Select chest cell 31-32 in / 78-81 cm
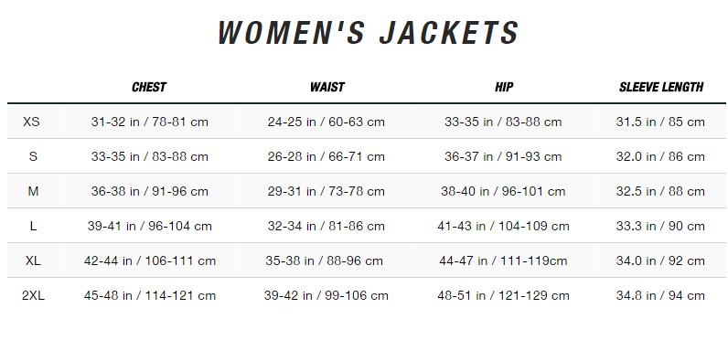The width and height of the screenshot is (728, 340). click(x=149, y=122)
